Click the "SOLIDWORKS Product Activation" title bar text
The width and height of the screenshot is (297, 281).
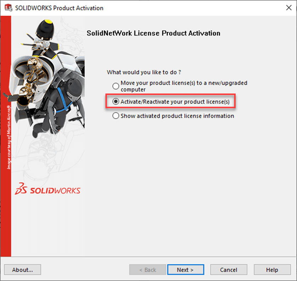pos(59,8)
